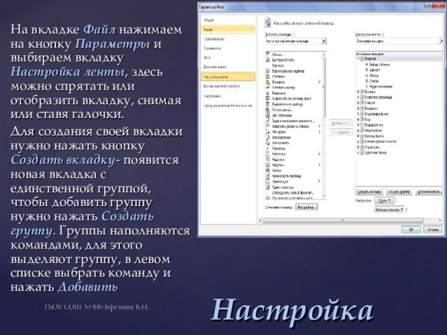This screenshot has width=447, height=335.
Task: Expand the Шрифт group node
Action: point(367,70)
